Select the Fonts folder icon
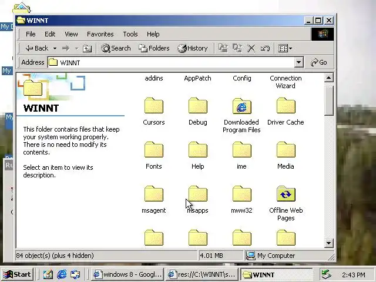The width and height of the screenshot is (376, 282). click(154, 150)
